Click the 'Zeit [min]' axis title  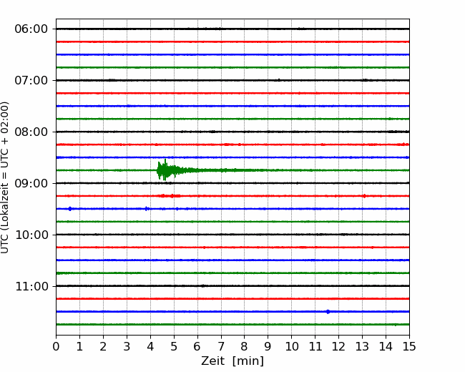(232, 361)
